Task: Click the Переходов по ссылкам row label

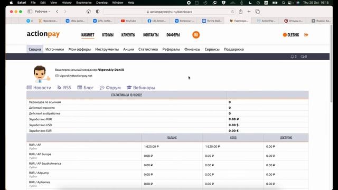Action: pyautogui.click(x=45, y=102)
